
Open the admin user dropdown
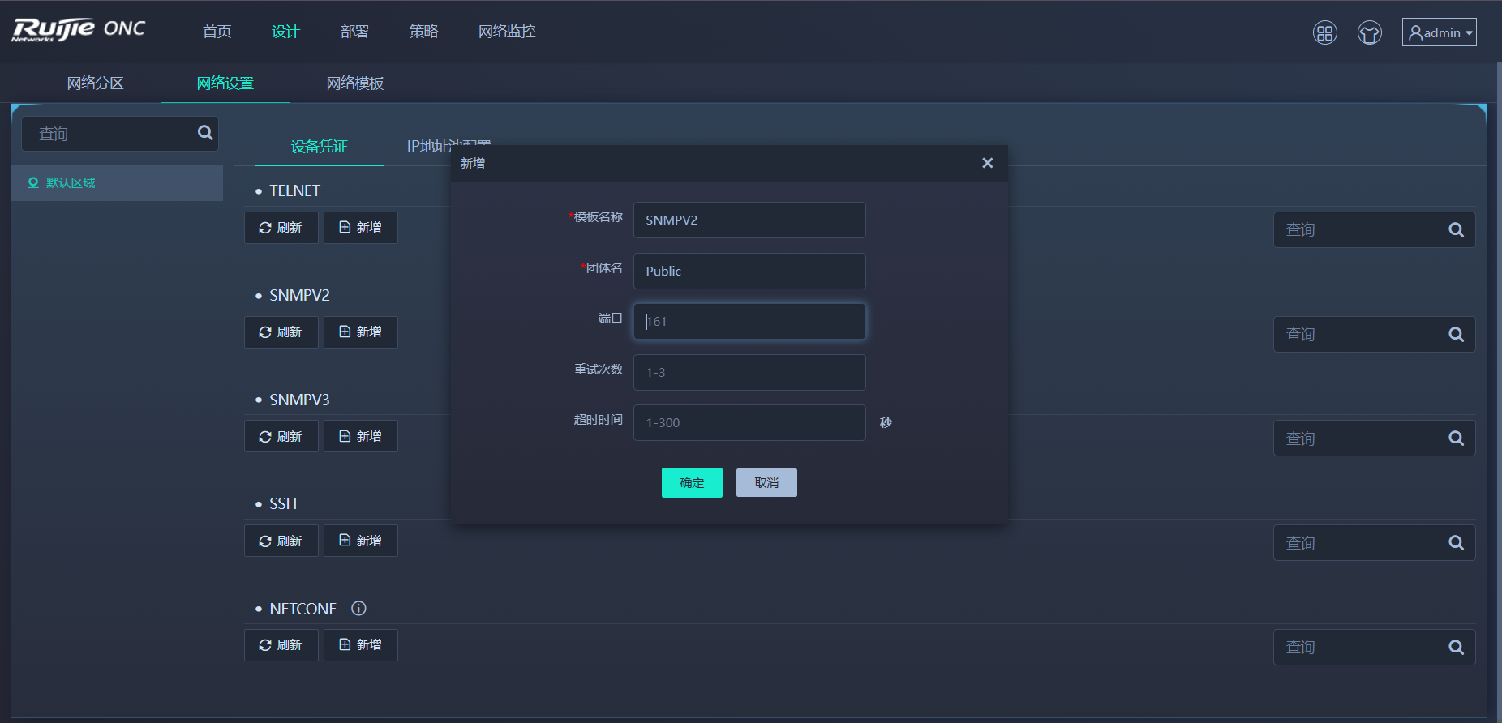pos(1439,32)
